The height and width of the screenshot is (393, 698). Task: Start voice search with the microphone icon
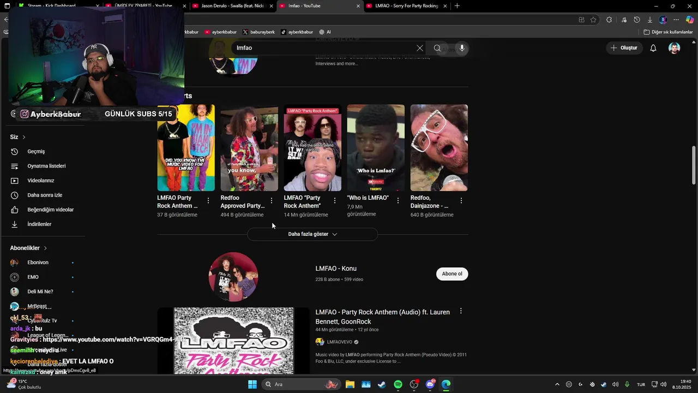click(462, 48)
